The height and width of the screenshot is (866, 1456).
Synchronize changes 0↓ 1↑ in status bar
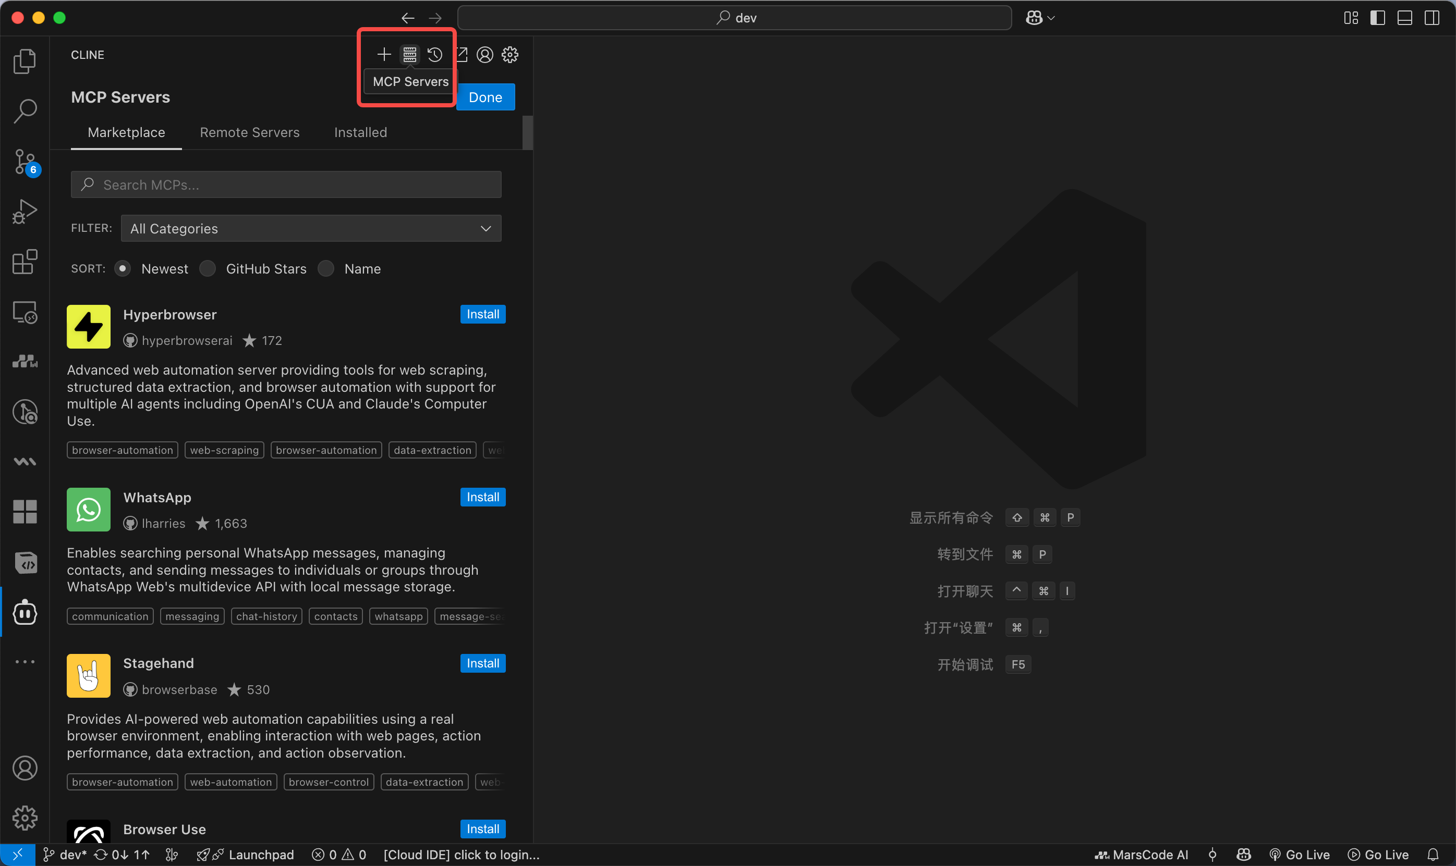tap(122, 855)
